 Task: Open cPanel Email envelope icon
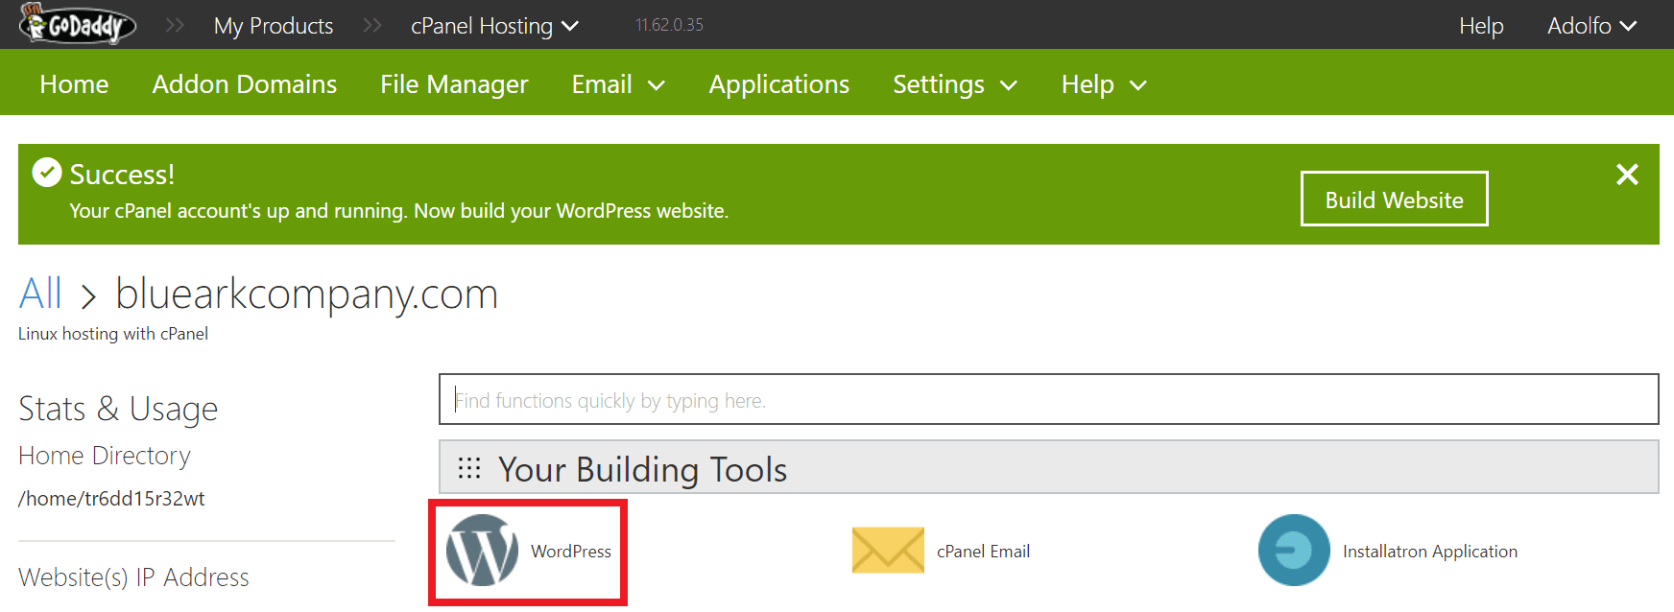point(888,551)
